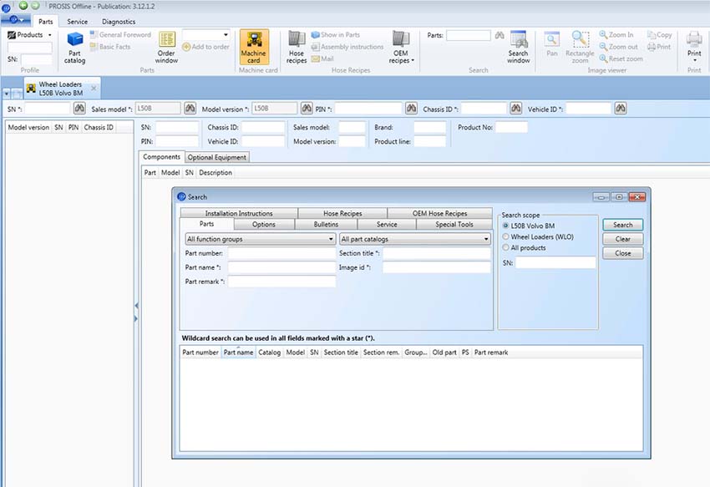
Task: Click the Back arrow in title bar
Action: pyautogui.click(x=23, y=6)
